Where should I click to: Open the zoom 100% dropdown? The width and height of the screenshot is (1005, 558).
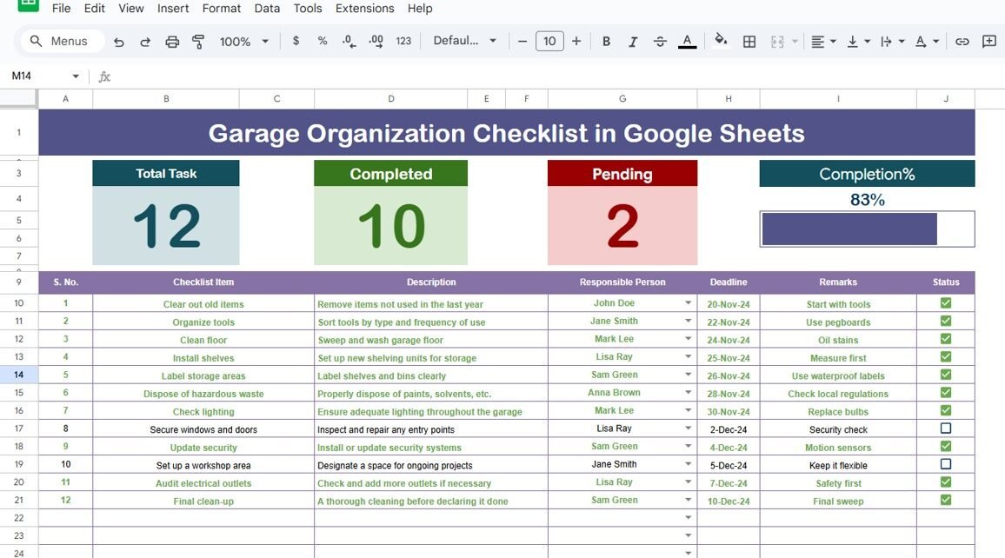pyautogui.click(x=244, y=42)
